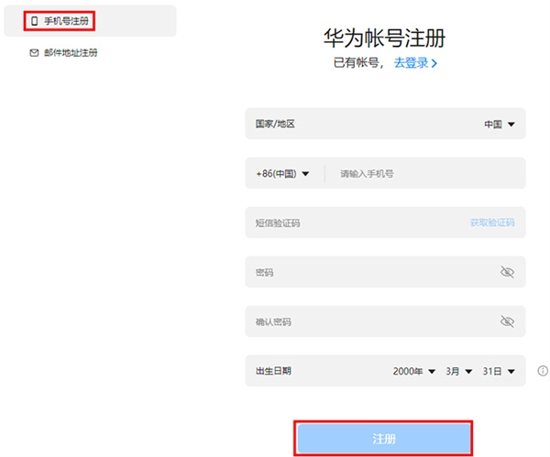Open the 31日 birth day dropdown
This screenshot has width=550, height=457.
[499, 371]
